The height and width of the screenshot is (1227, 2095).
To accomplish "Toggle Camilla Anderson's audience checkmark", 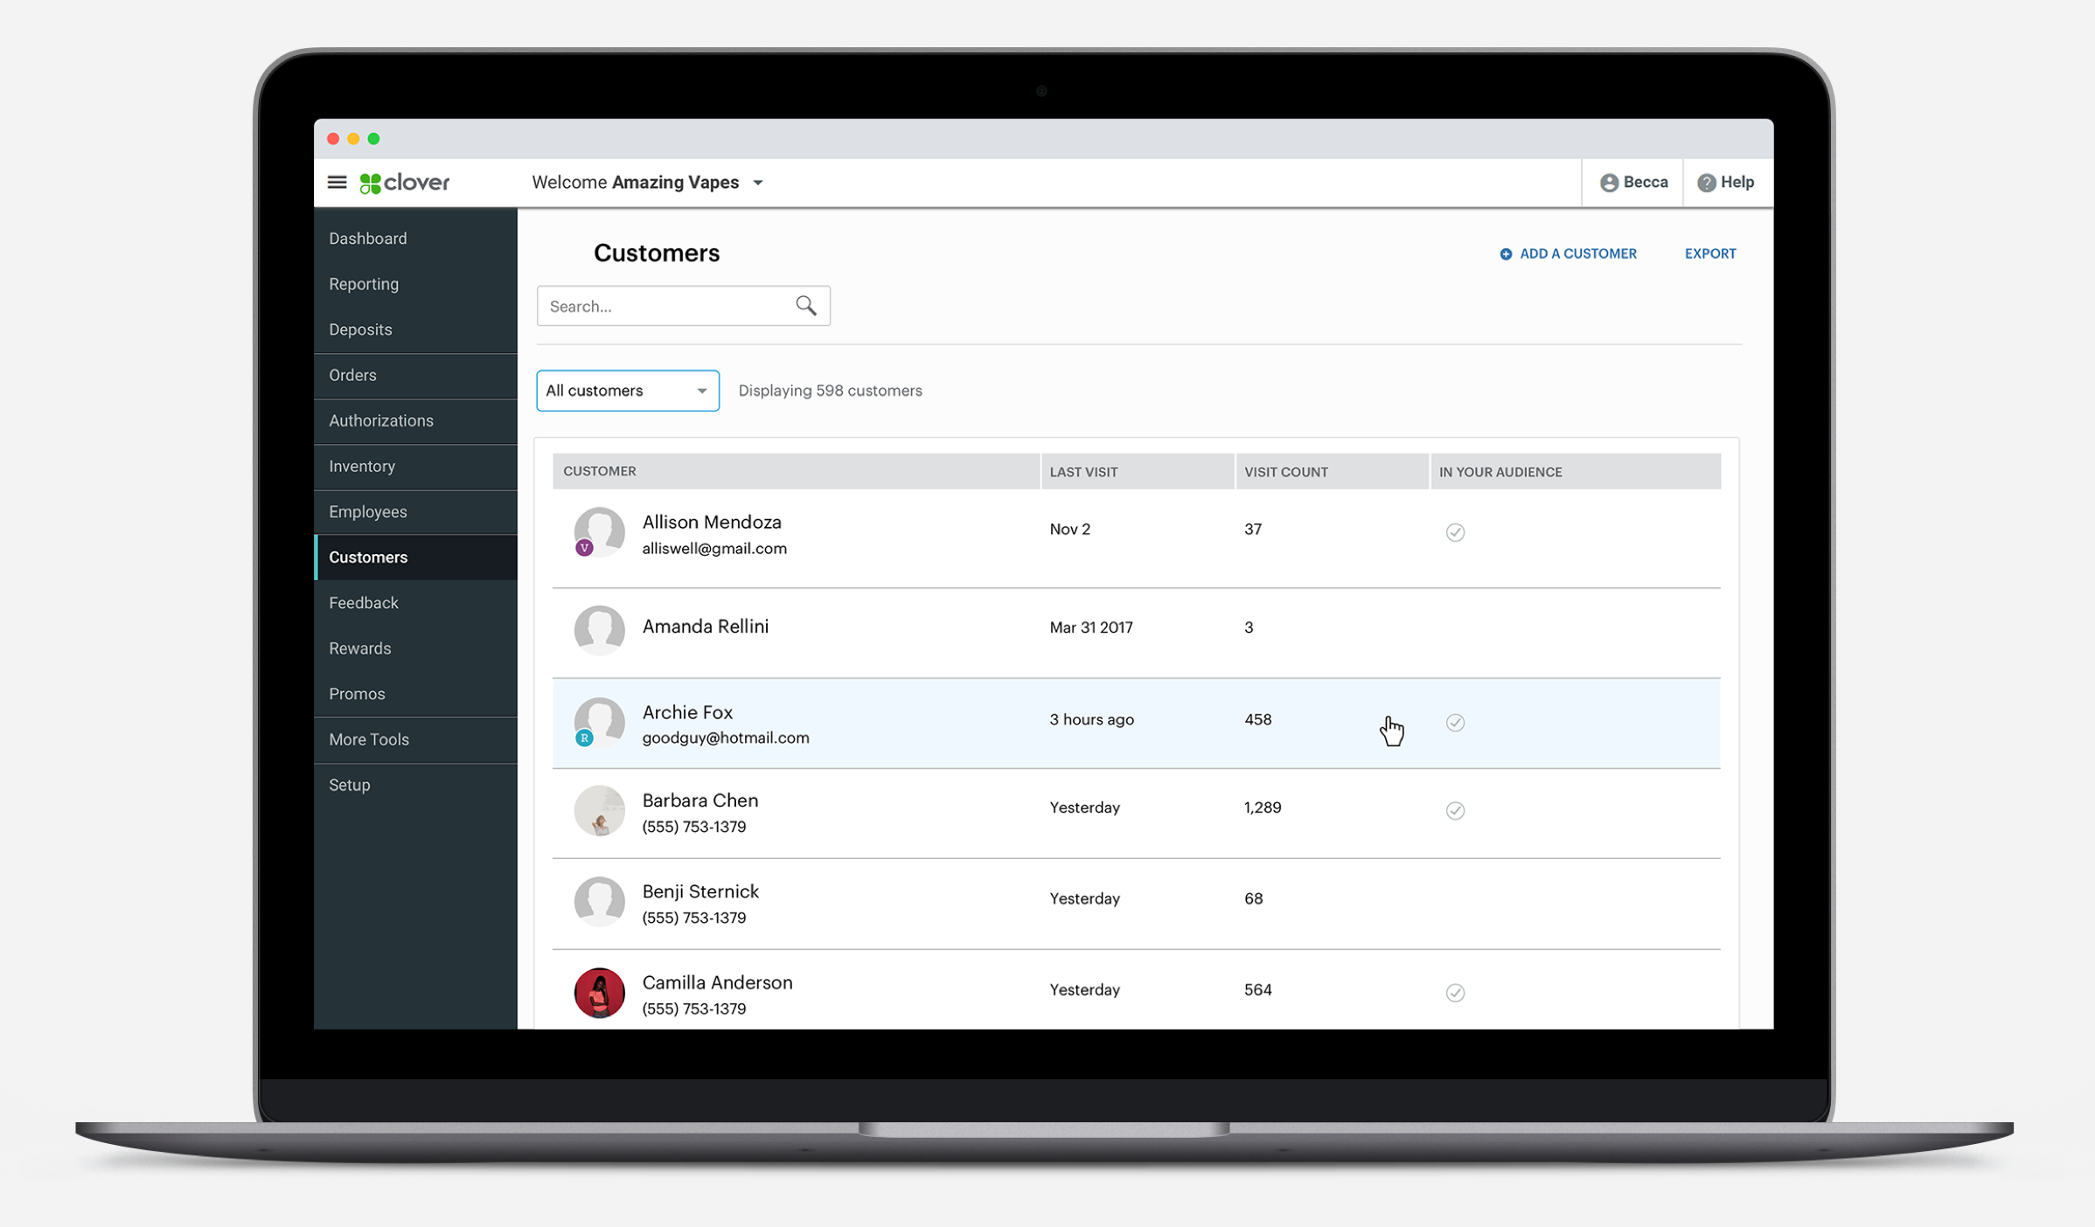I will 1454,993.
